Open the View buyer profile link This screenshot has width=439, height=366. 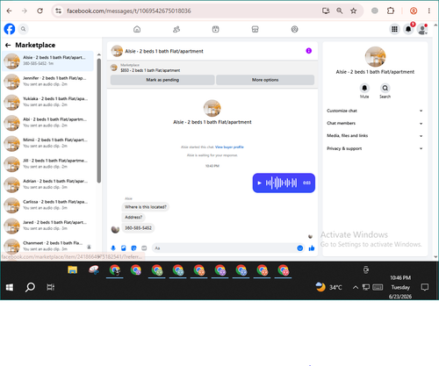[229, 147]
